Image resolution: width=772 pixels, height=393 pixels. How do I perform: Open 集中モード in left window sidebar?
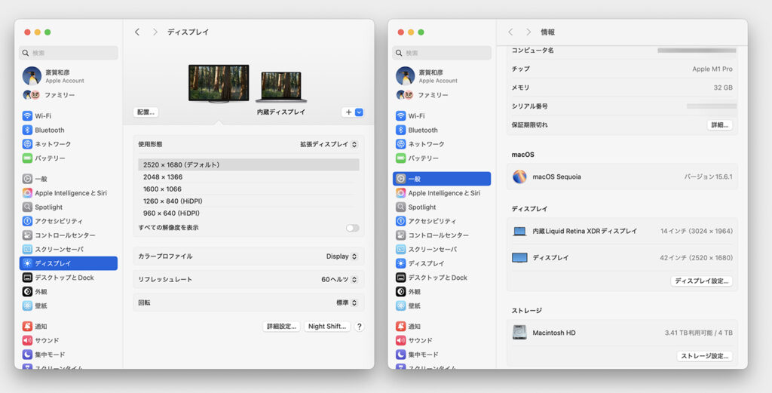tap(69, 355)
